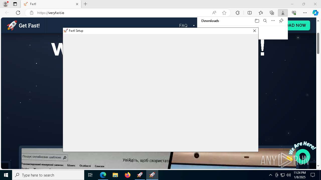Open more options in Downloads panel

[273, 21]
